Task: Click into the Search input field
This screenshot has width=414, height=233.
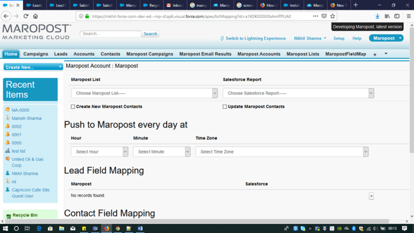Action: point(111,34)
